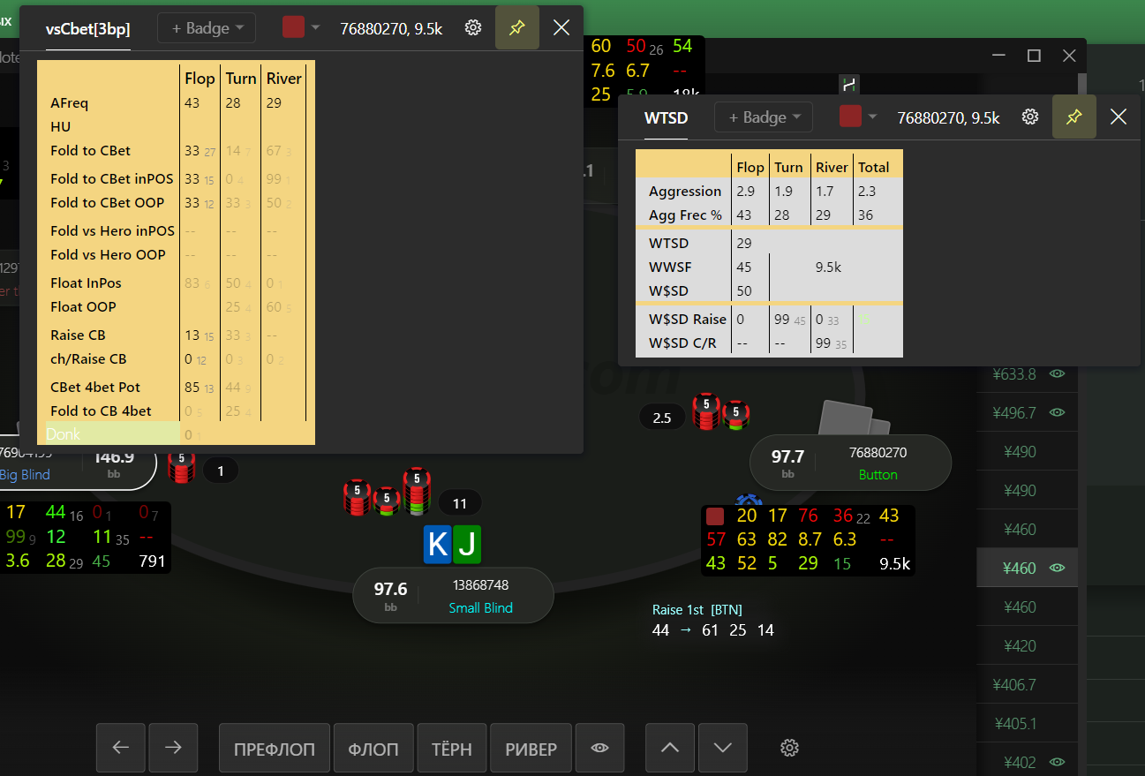
Task: Select the ¥402 hand in list
Action: click(x=1028, y=762)
